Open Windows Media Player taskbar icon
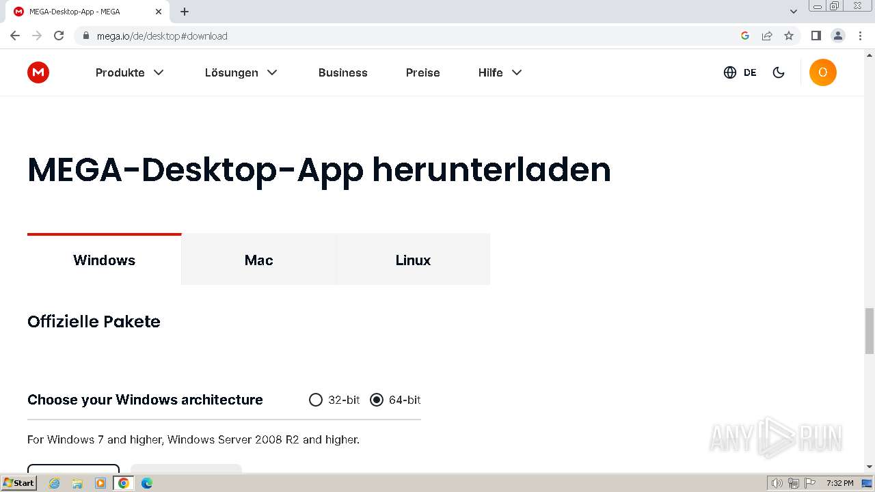The height and width of the screenshot is (492, 875). tap(100, 483)
